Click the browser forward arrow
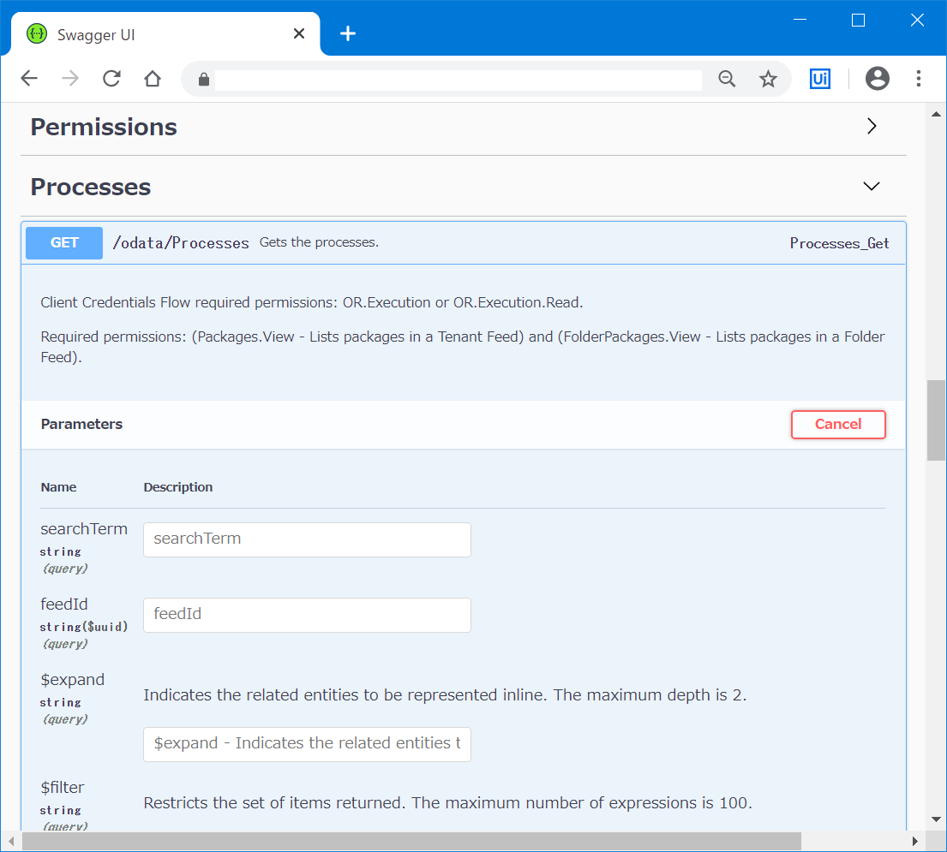 70,79
